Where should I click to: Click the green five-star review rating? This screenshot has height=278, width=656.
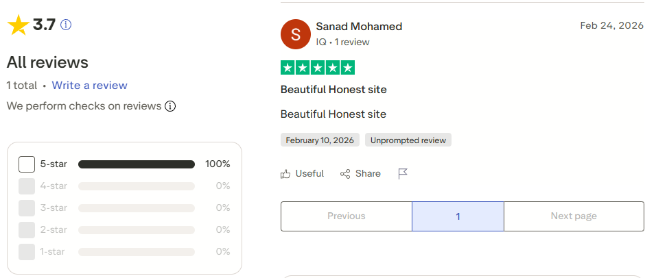click(318, 68)
